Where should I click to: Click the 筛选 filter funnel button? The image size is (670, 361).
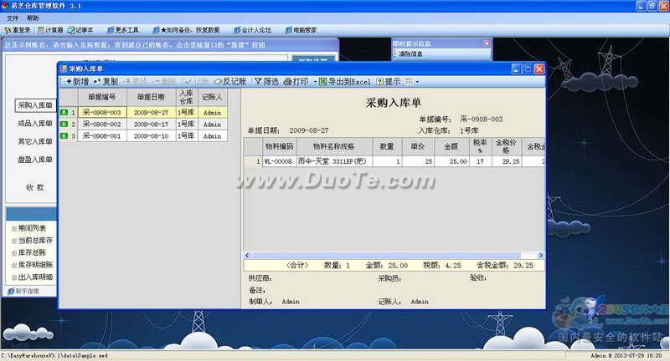click(x=266, y=81)
